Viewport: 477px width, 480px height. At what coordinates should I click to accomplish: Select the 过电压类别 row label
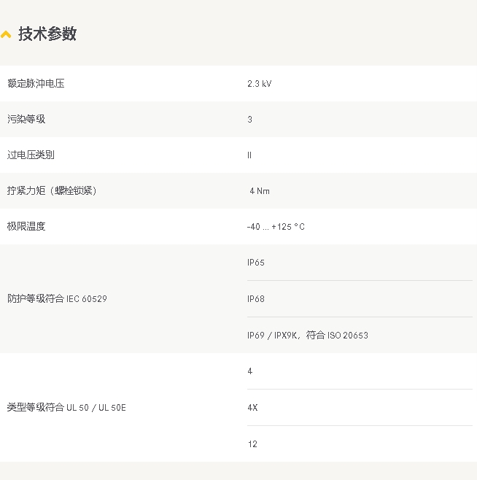pos(31,155)
